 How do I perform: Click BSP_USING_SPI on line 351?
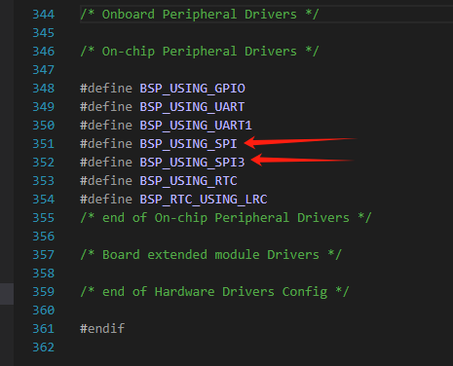[188, 144]
